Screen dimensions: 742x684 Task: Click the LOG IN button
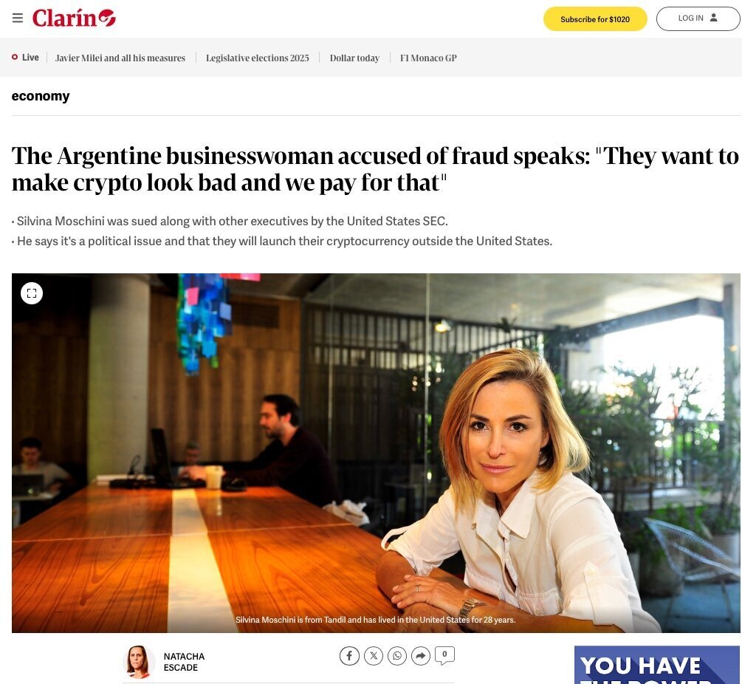coord(698,19)
